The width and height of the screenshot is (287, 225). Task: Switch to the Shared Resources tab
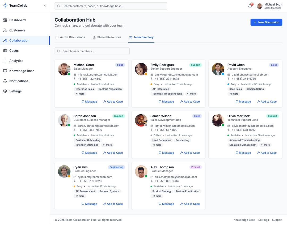pos(107,37)
